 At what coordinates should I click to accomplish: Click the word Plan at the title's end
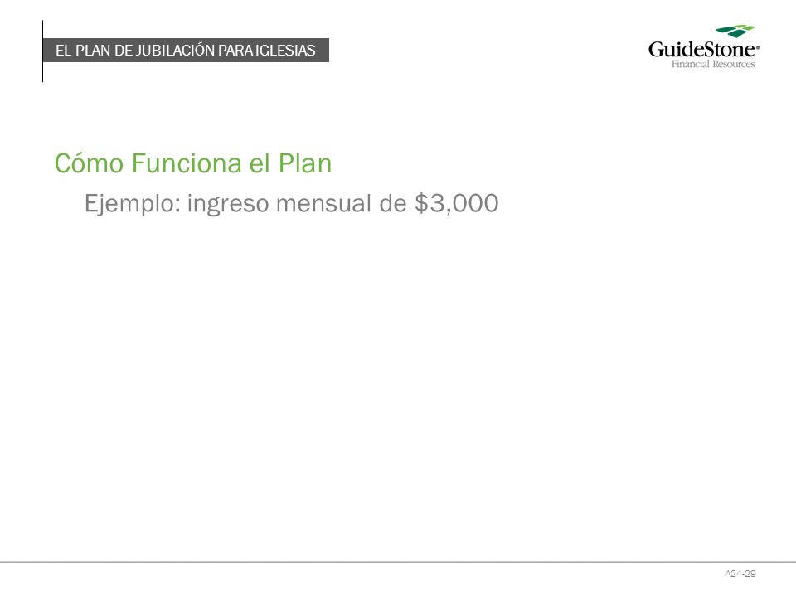point(304,163)
